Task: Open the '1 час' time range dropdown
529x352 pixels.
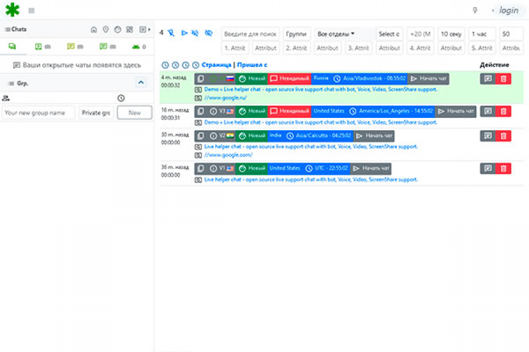Action: [482, 33]
